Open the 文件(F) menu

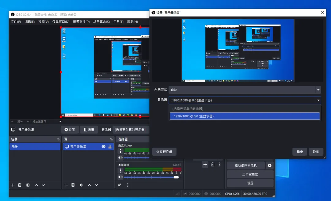click(16, 21)
